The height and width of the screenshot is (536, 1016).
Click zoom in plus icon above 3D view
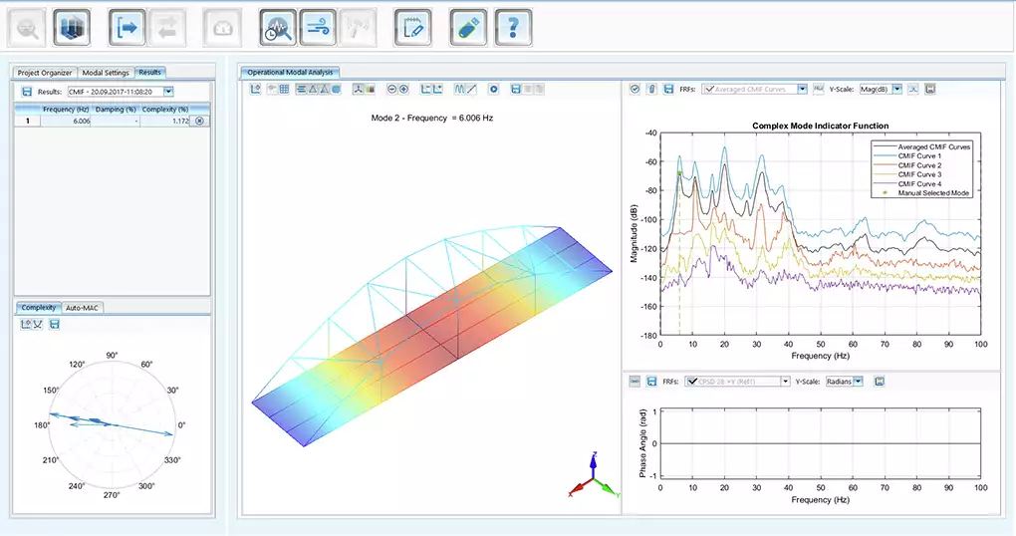click(404, 90)
